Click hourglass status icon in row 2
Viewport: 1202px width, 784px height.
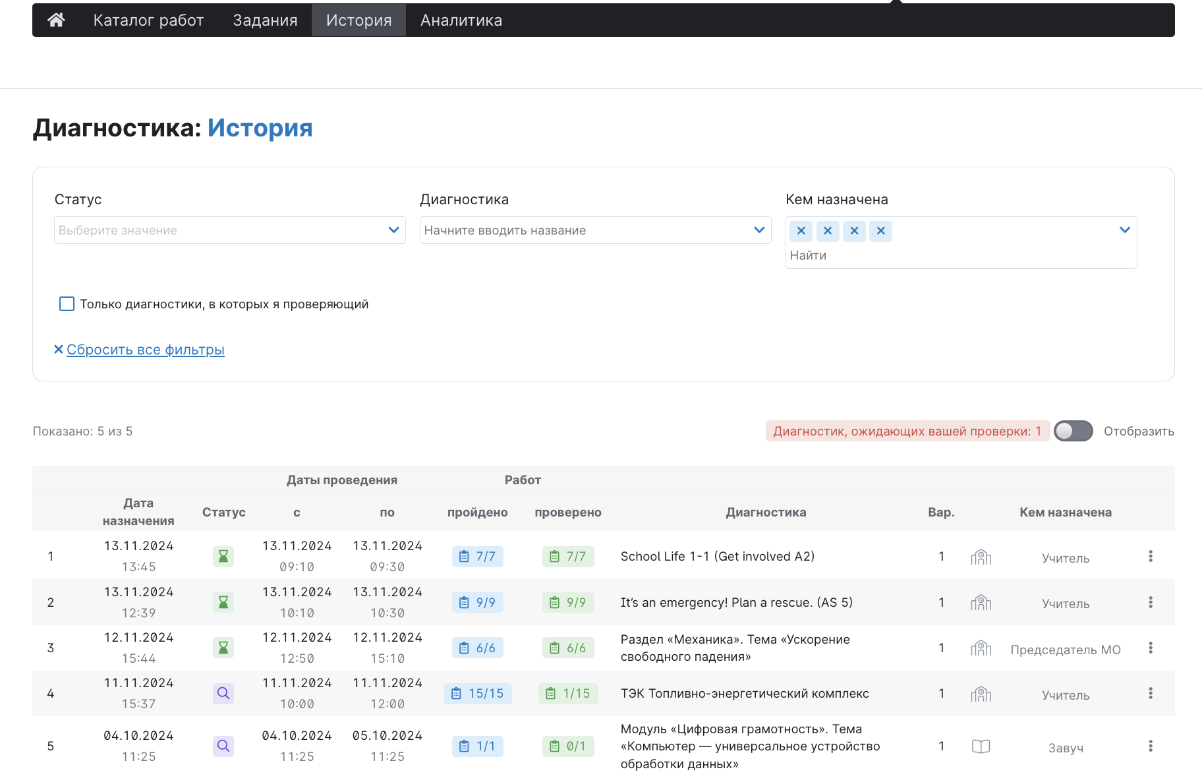(x=223, y=602)
